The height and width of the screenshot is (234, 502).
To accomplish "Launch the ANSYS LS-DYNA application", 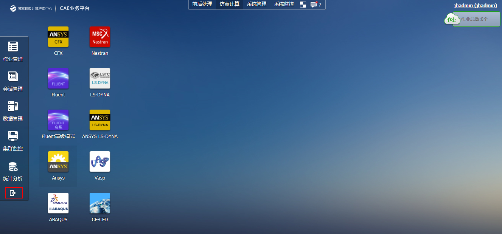I will click(100, 120).
